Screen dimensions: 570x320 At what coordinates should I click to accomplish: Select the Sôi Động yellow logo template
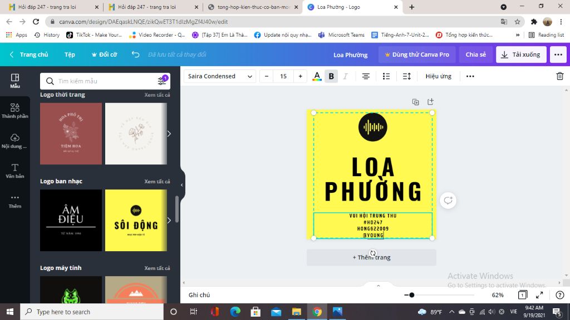click(x=136, y=220)
